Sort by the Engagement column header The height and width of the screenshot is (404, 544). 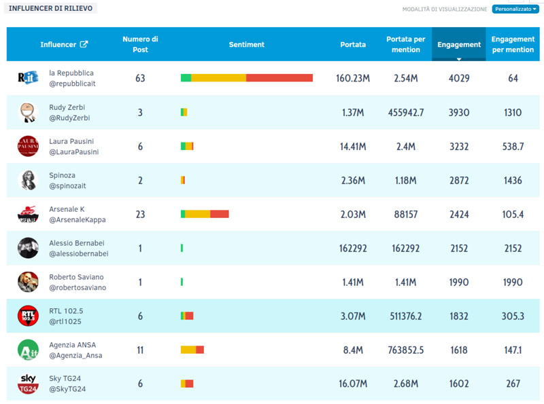coord(458,44)
